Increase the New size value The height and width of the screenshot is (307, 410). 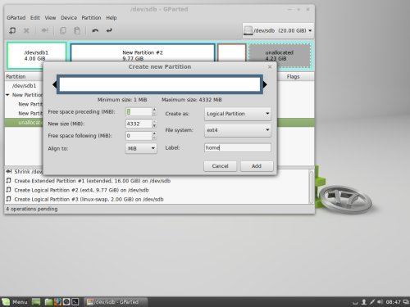click(154, 121)
